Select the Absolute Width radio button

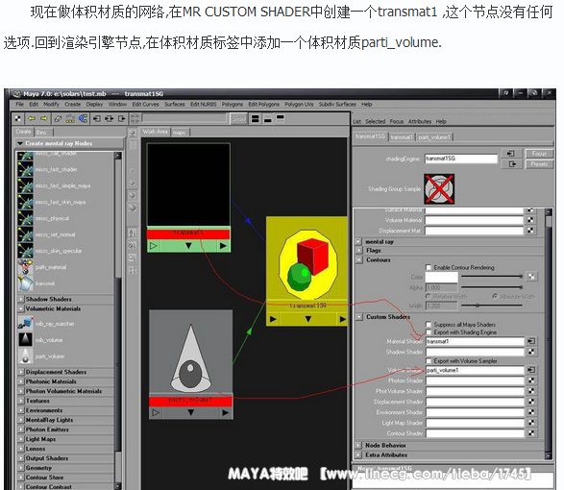[495, 297]
